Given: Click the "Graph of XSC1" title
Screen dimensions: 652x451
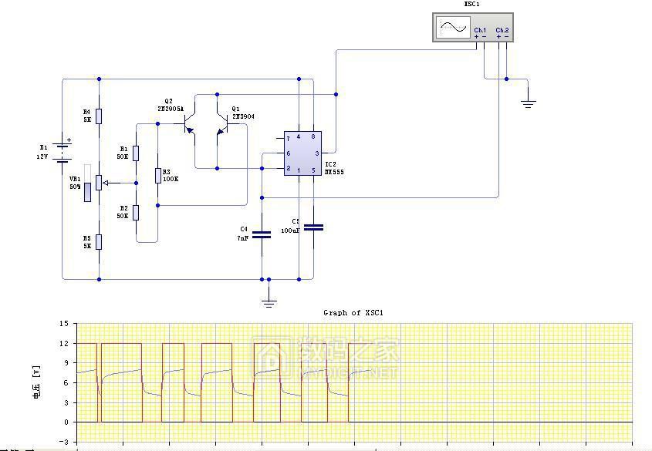Looking at the screenshot, I should coord(353,312).
